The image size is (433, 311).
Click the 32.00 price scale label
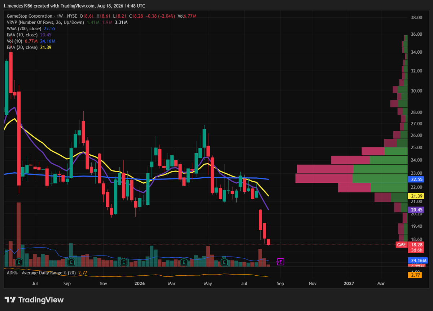(x=417, y=71)
